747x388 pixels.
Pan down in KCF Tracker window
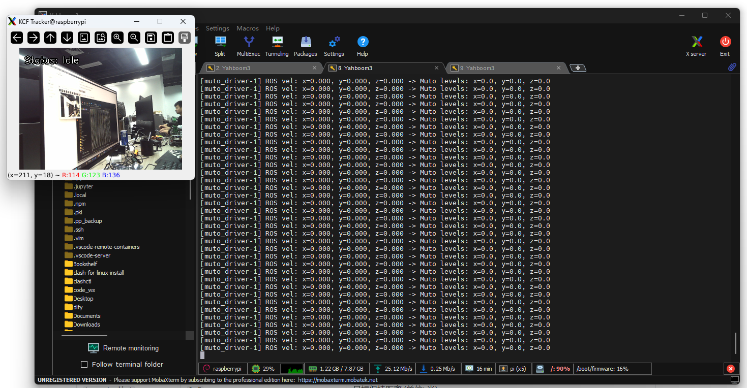(67, 37)
